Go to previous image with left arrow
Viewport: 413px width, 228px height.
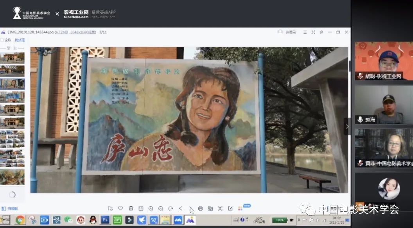[x=181, y=208]
